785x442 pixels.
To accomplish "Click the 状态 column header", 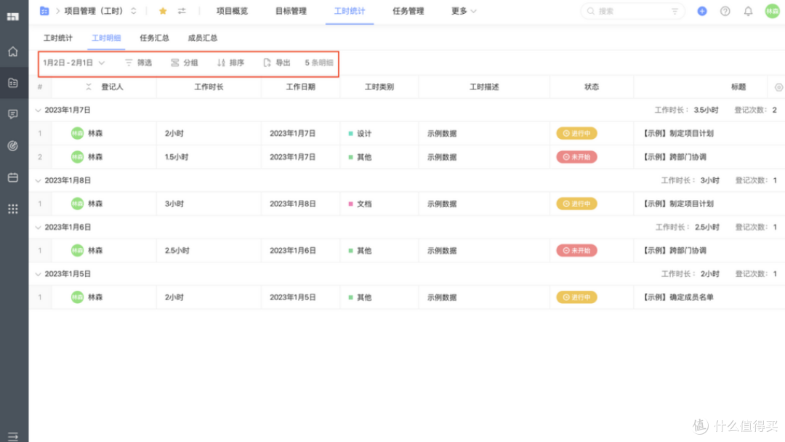I will 592,87.
